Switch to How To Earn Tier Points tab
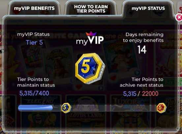The width and height of the screenshot is (182, 134). coord(91,9)
